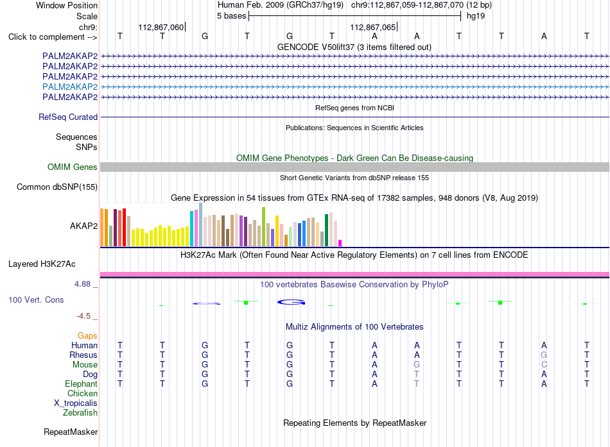Open '100 vertebrates Basewise Conservation by PhyloP' title

pyautogui.click(x=354, y=285)
